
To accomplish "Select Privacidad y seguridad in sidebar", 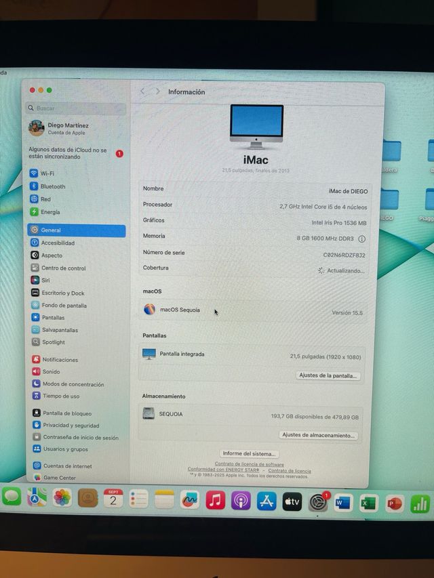I will [71, 426].
